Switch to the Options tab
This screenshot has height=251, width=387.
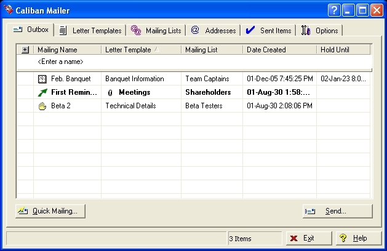(320, 30)
